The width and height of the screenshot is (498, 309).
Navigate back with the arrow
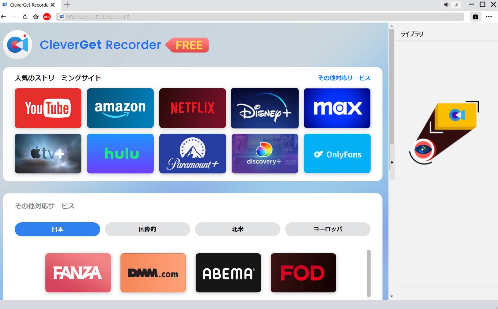[x=4, y=17]
